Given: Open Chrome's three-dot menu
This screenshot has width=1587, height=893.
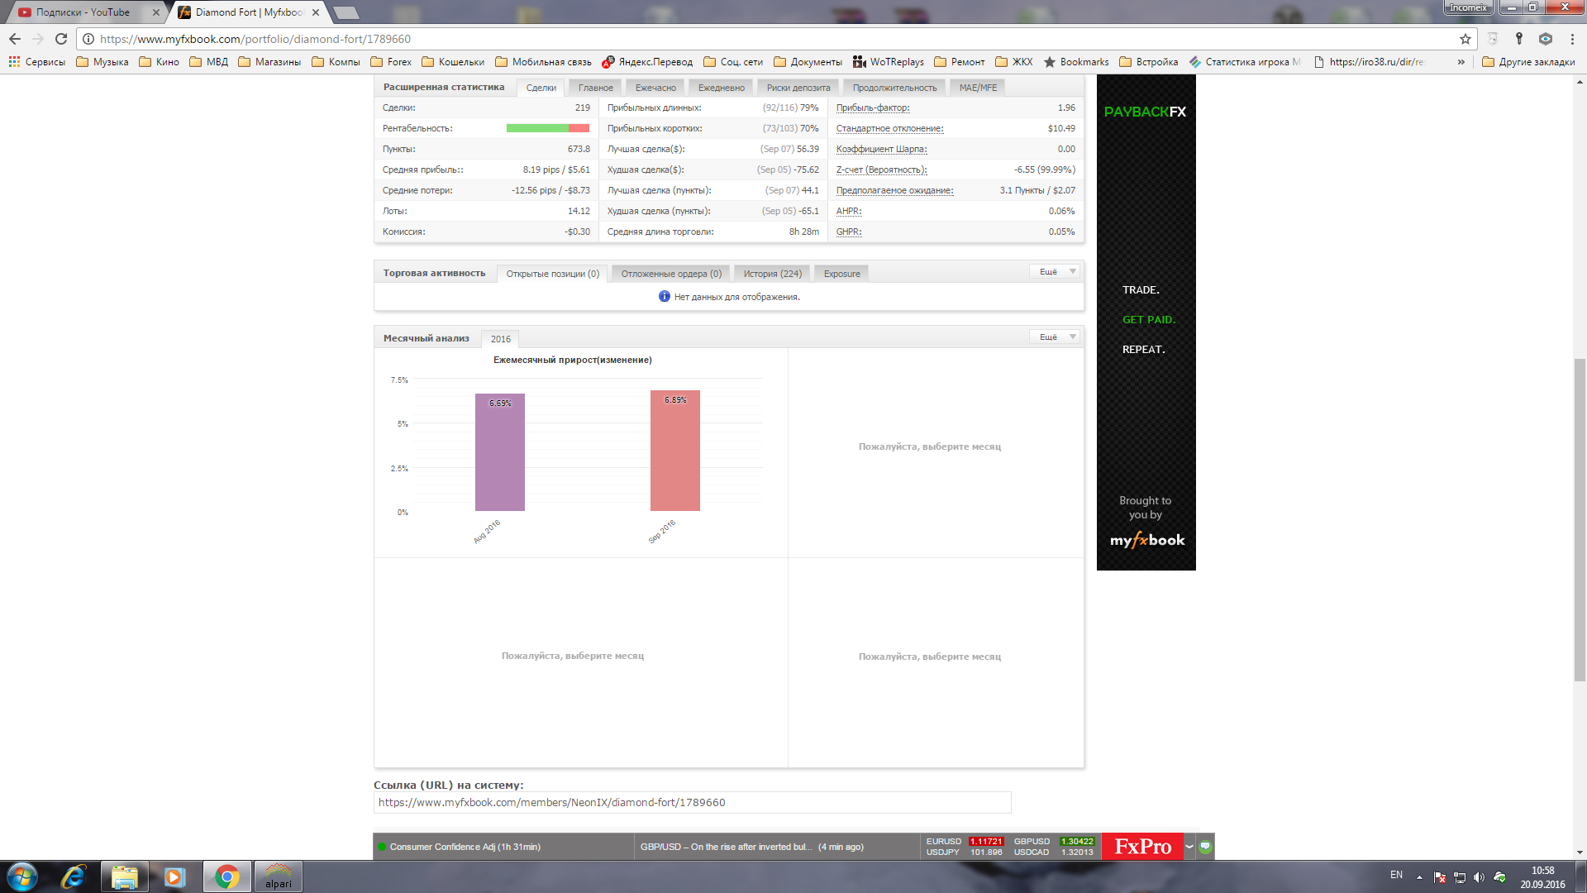Looking at the screenshot, I should (1572, 39).
